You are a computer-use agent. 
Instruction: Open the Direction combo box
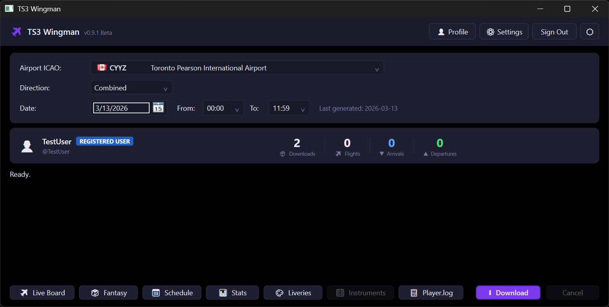point(131,88)
